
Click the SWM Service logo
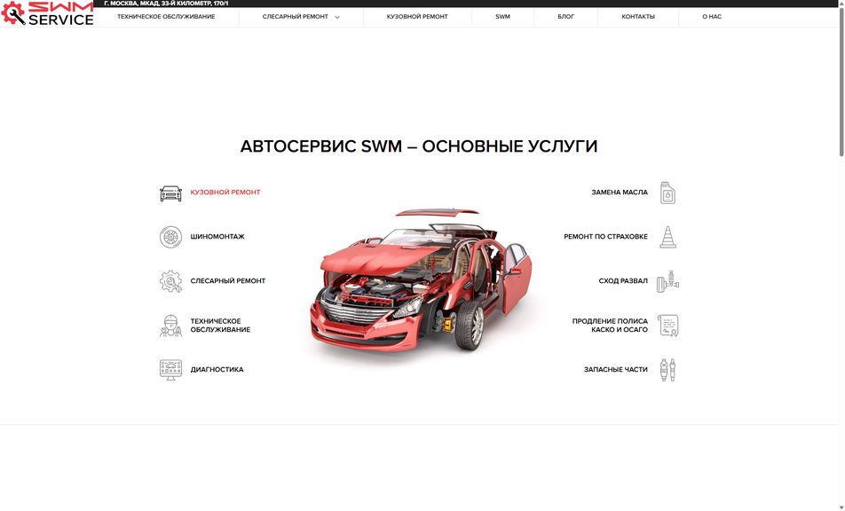[x=47, y=13]
